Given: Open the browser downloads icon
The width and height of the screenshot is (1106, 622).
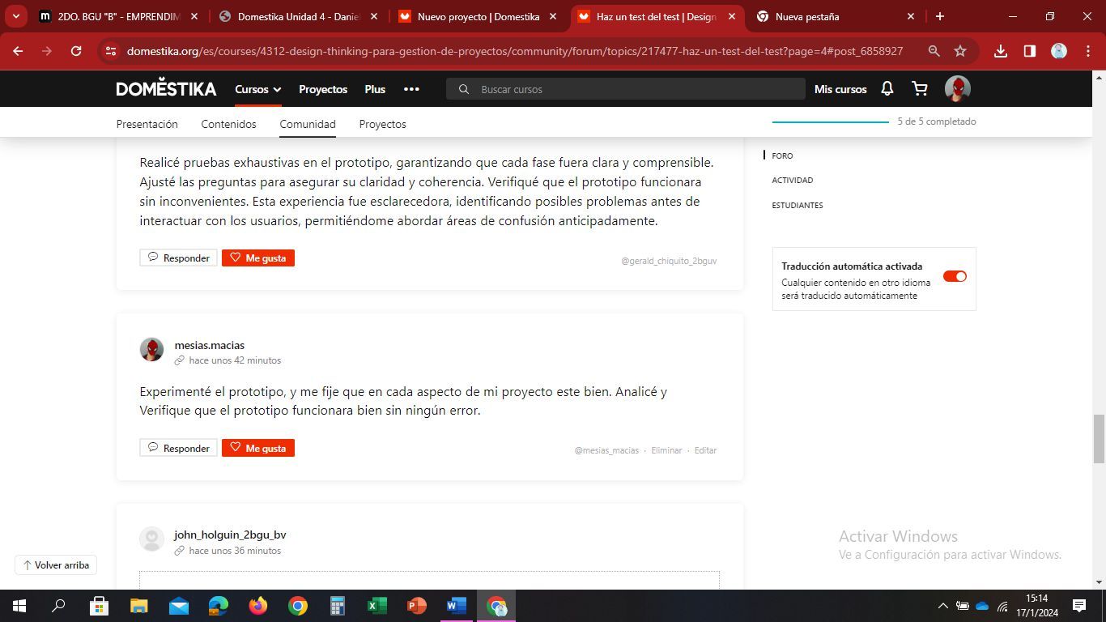Looking at the screenshot, I should 1001,51.
